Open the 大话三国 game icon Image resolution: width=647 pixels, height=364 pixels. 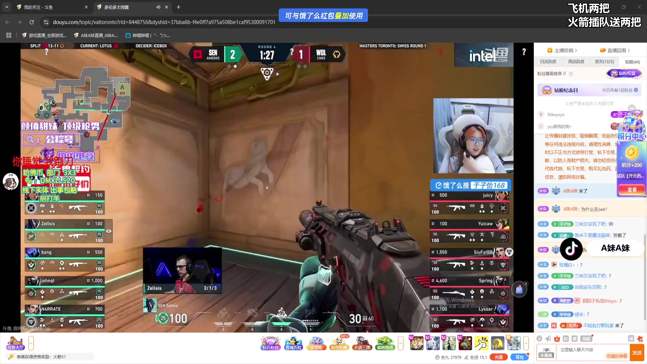pos(362,343)
